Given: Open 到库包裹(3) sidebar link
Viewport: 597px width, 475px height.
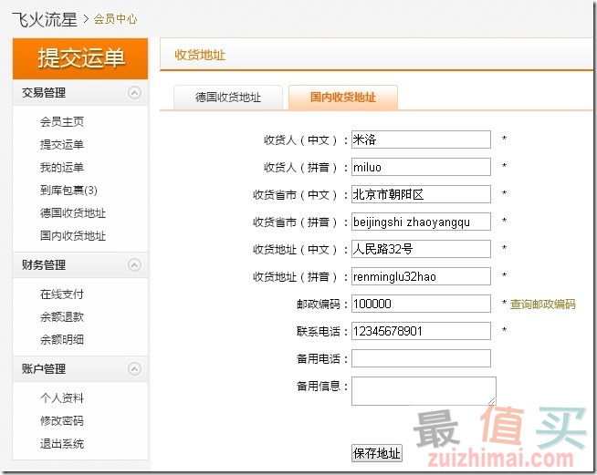Looking at the screenshot, I should pyautogui.click(x=68, y=191).
